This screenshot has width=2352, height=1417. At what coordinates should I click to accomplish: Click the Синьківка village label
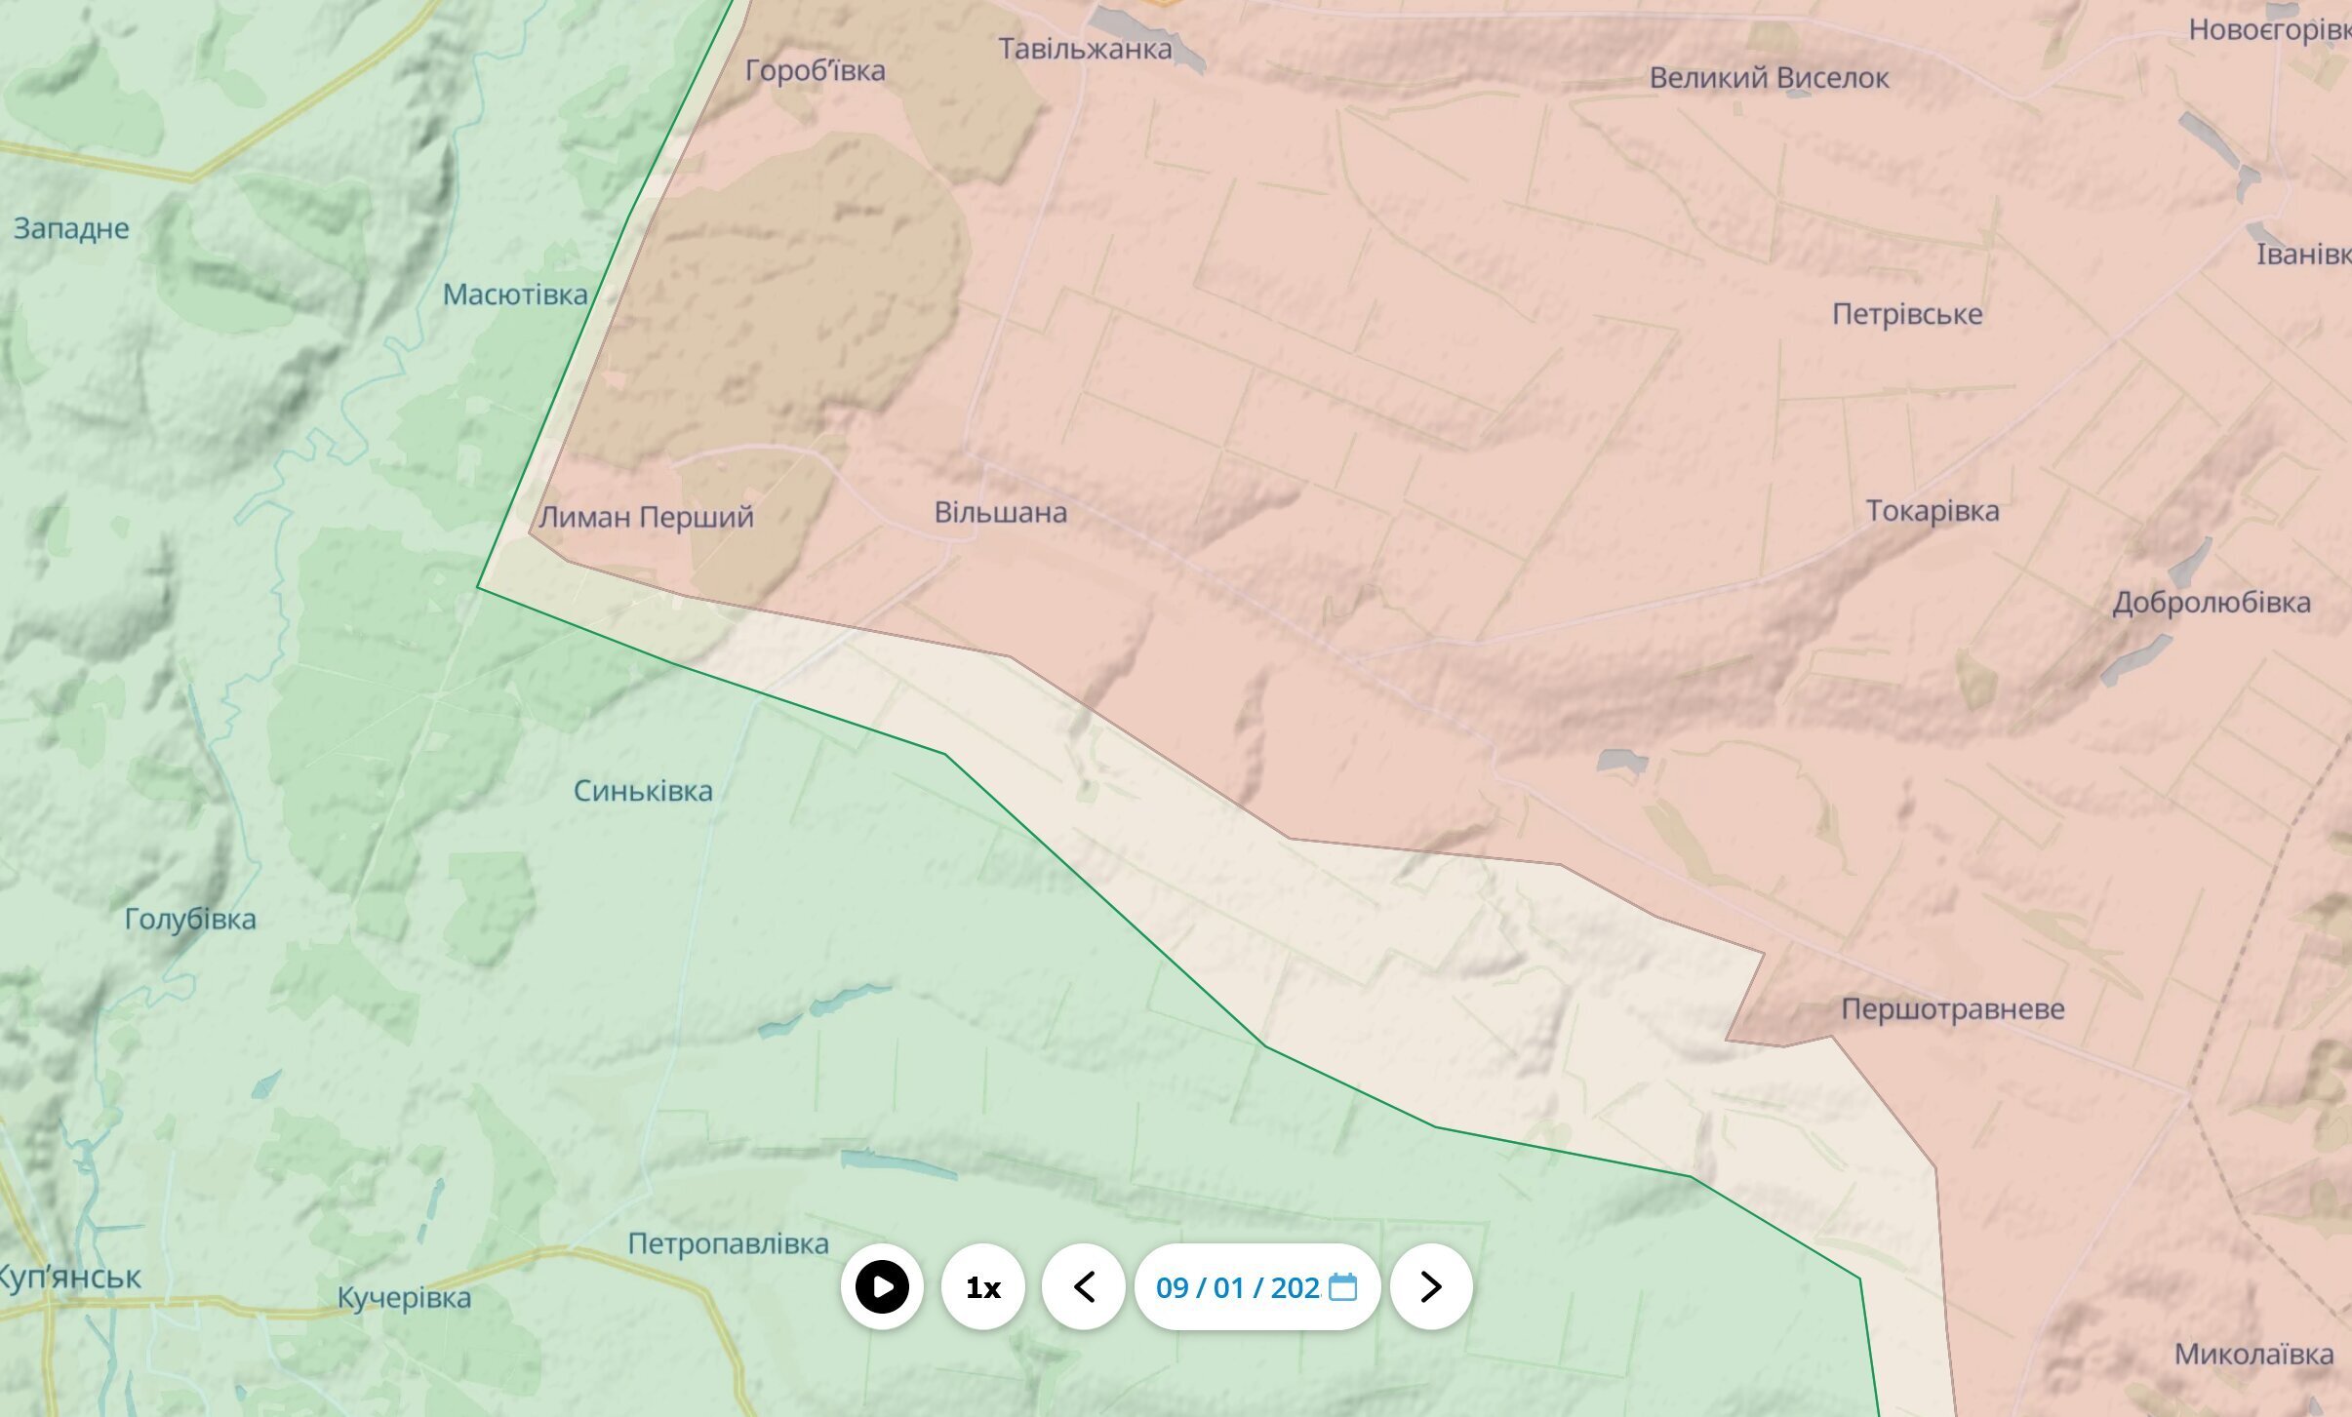(643, 791)
